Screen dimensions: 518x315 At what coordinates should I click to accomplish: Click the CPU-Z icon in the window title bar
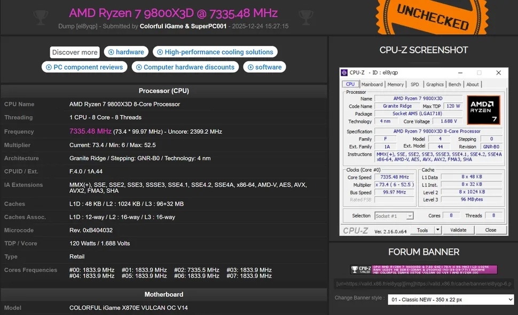343,72
